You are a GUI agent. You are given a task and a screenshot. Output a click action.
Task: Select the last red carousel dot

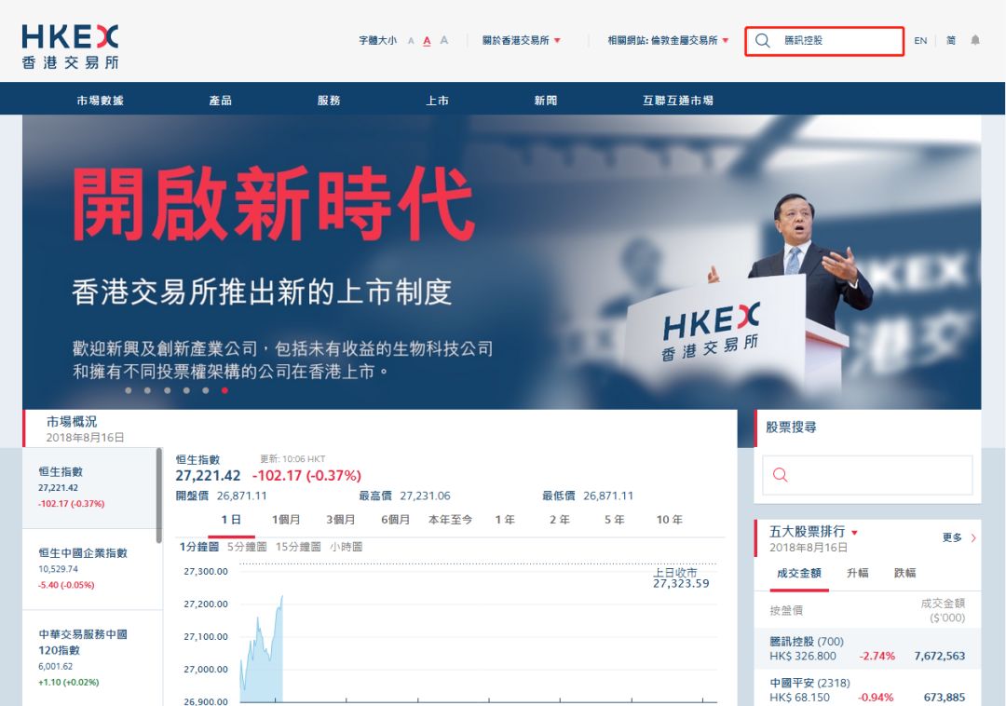pyautogui.click(x=224, y=390)
